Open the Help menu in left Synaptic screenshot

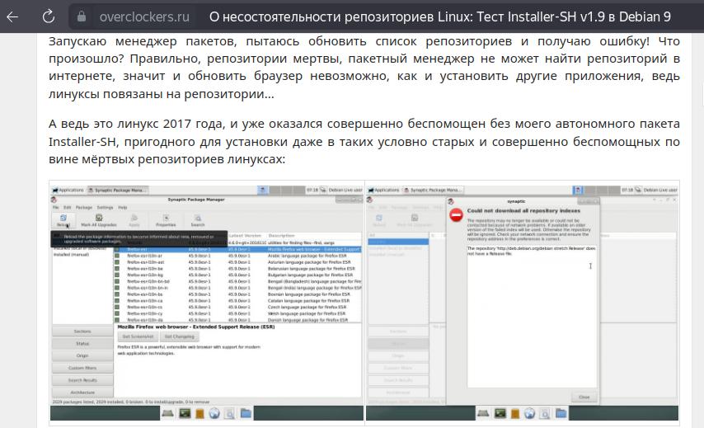coord(123,208)
